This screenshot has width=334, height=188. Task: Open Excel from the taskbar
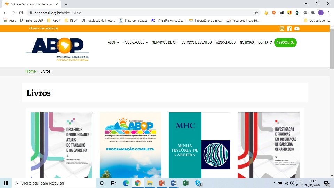tap(185, 183)
